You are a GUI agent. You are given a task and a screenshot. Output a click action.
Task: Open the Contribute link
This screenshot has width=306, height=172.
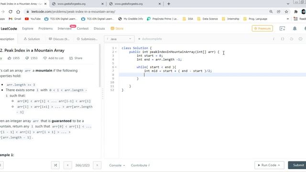[x=140, y=165]
